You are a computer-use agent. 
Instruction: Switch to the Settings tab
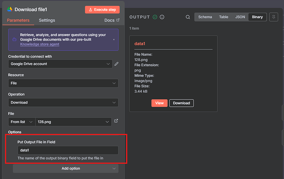(47, 20)
